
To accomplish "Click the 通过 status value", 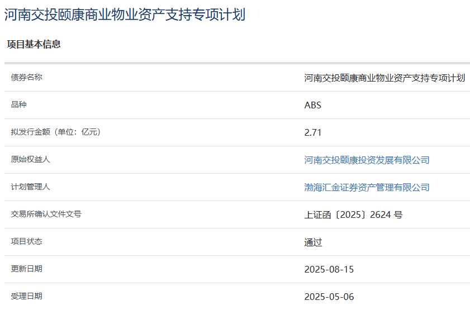I will 313,242.
